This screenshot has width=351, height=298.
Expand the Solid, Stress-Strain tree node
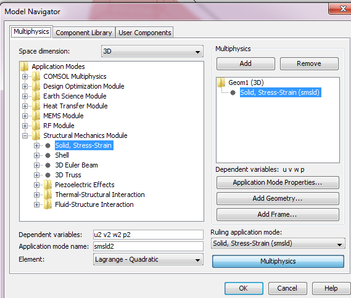click(37, 145)
